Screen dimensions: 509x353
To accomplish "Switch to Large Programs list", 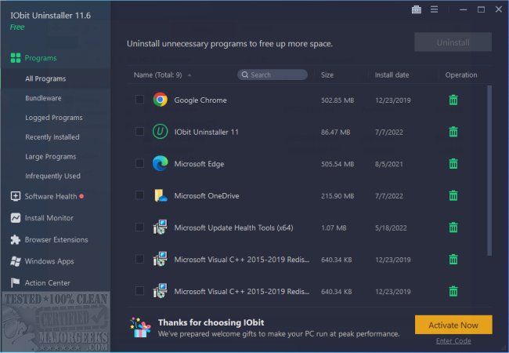I will 50,157.
